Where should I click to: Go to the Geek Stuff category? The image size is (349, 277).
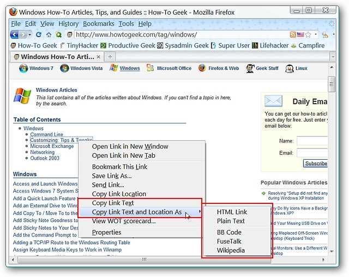pos(262,68)
